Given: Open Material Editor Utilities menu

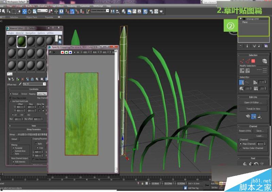Looking at the screenshot, I should pyautogui.click(x=50, y=33).
